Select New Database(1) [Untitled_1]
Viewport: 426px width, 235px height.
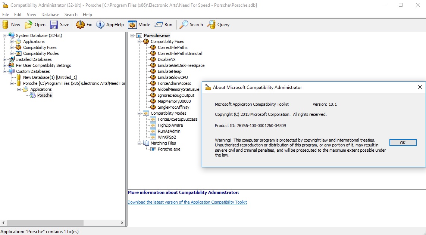coord(50,77)
